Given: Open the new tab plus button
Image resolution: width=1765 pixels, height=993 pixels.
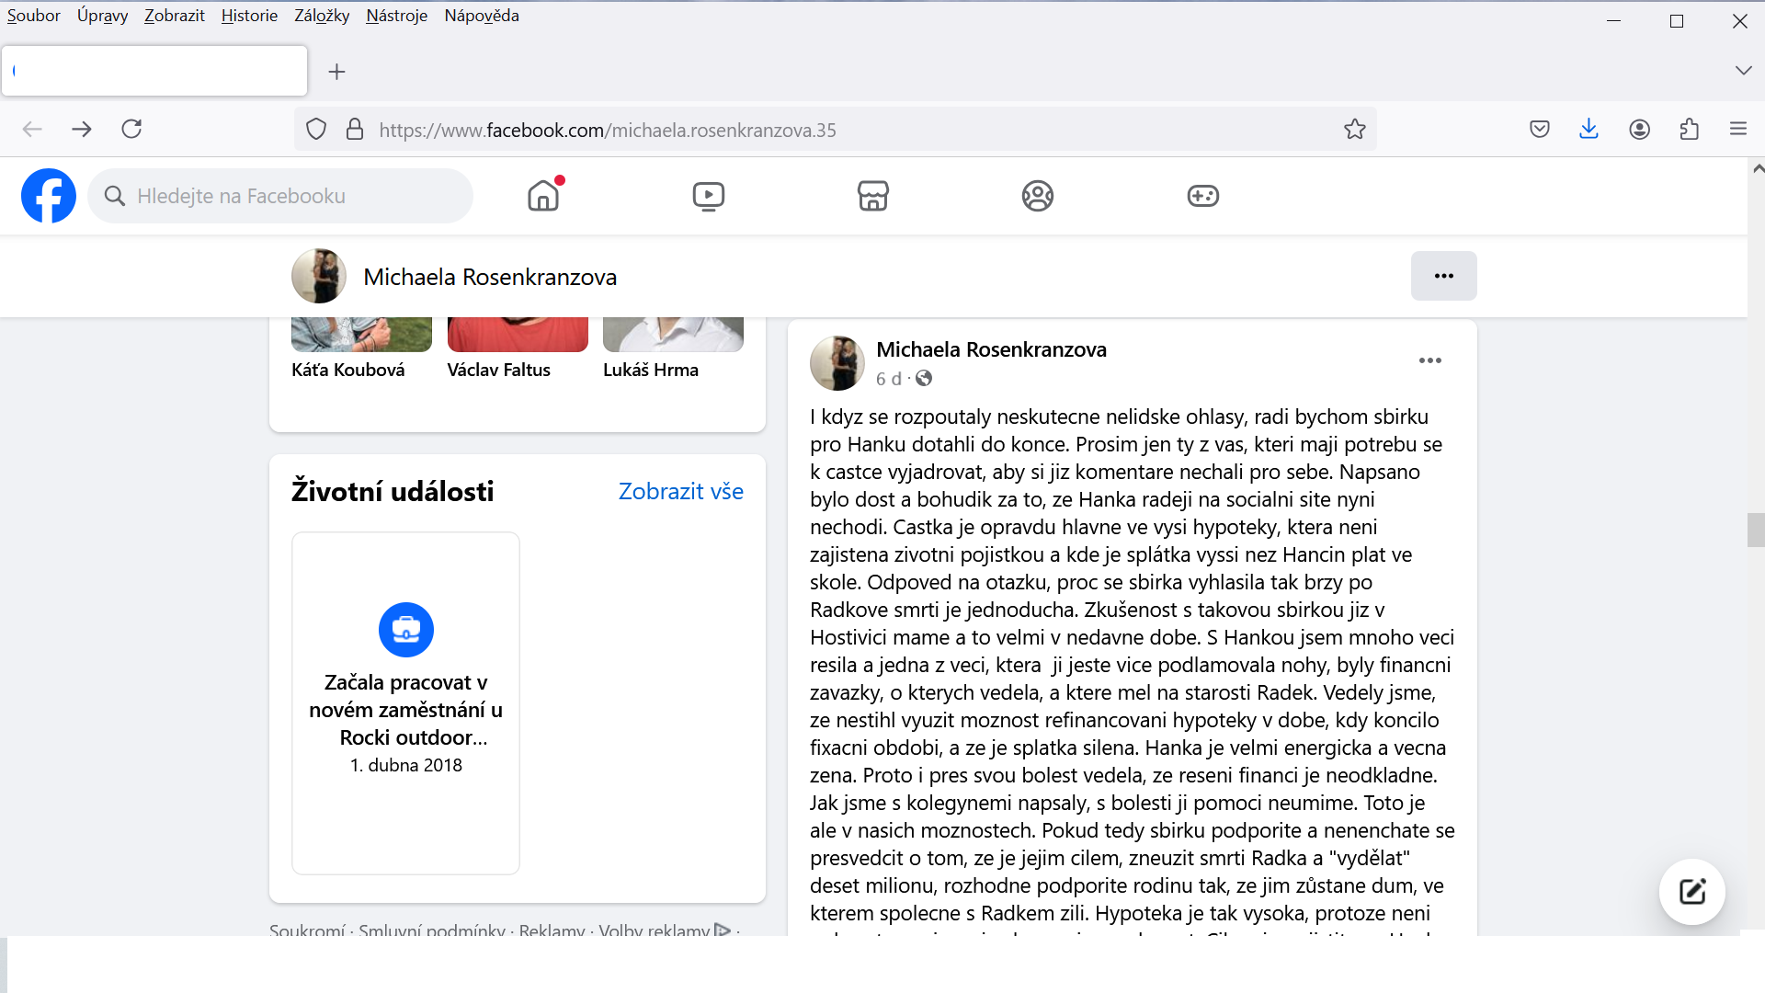Looking at the screenshot, I should tap(337, 72).
